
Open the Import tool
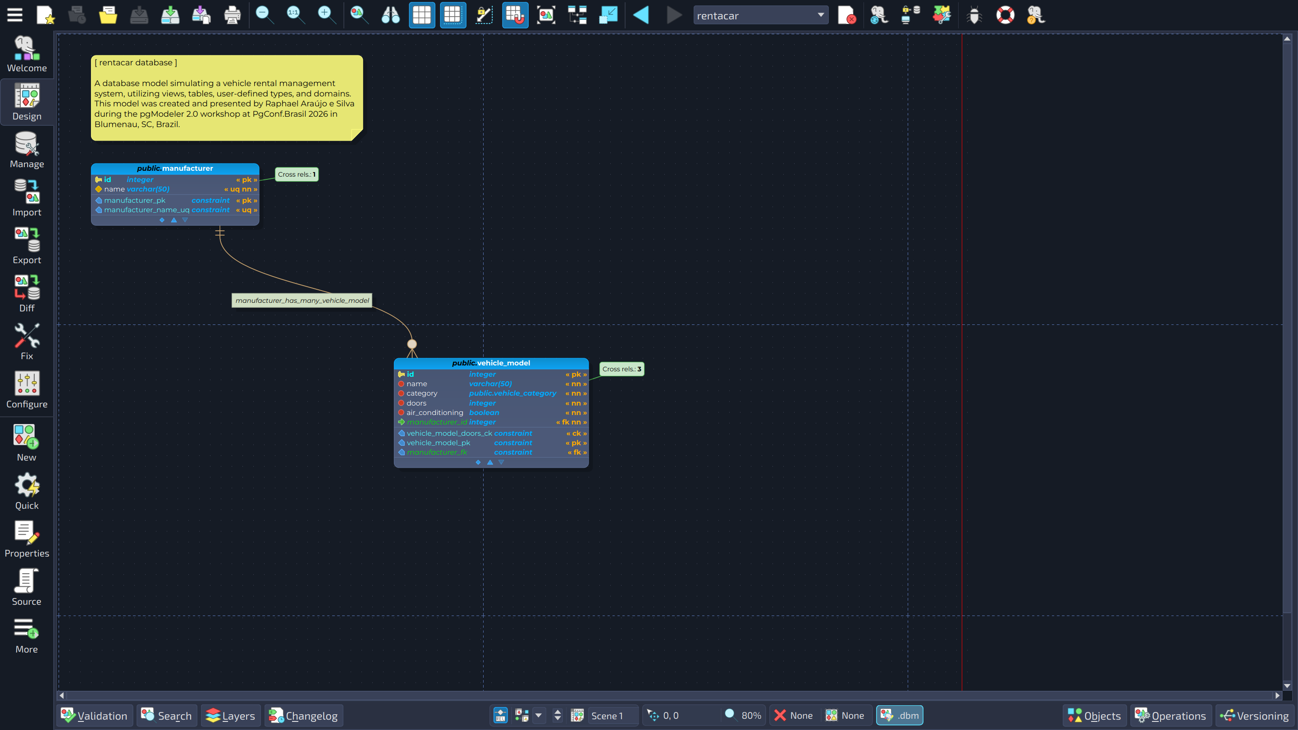tap(27, 198)
